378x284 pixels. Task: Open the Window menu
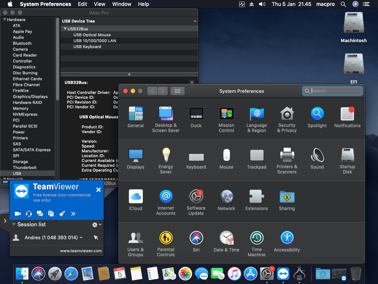point(121,4)
